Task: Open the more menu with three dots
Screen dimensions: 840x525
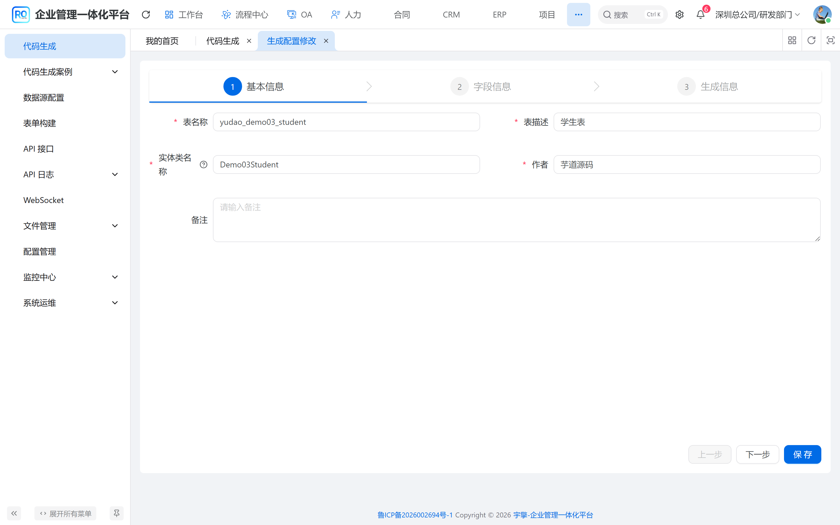Action: (x=578, y=15)
